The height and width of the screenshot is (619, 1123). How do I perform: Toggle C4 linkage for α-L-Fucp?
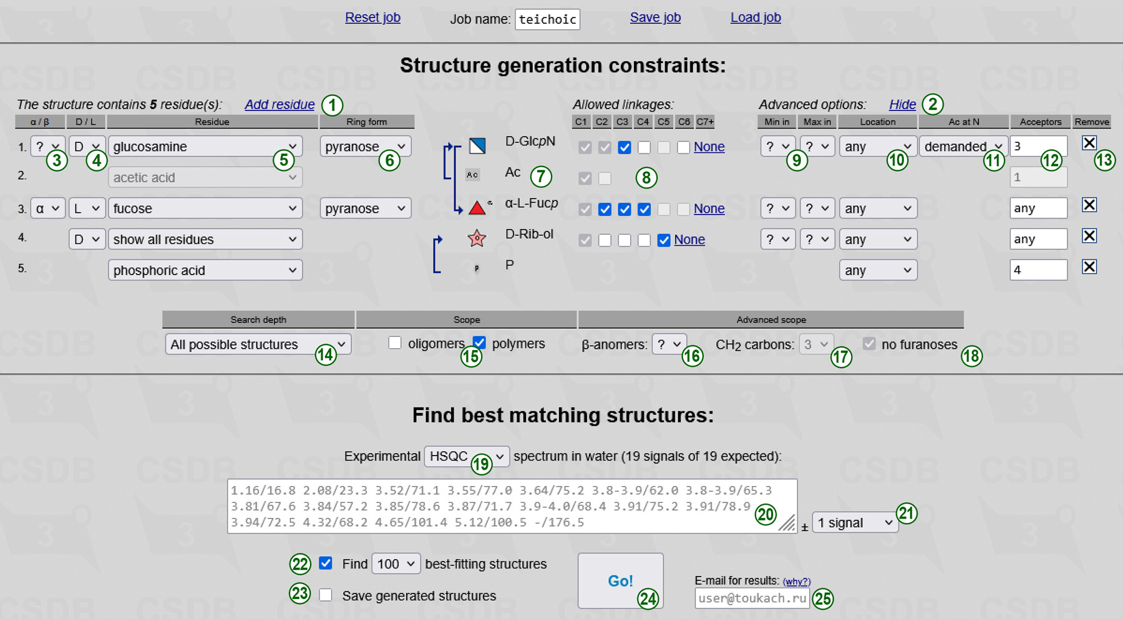tap(644, 209)
